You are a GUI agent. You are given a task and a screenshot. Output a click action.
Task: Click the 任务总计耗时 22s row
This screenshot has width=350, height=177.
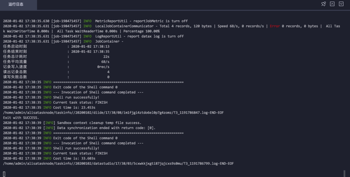[56, 56]
